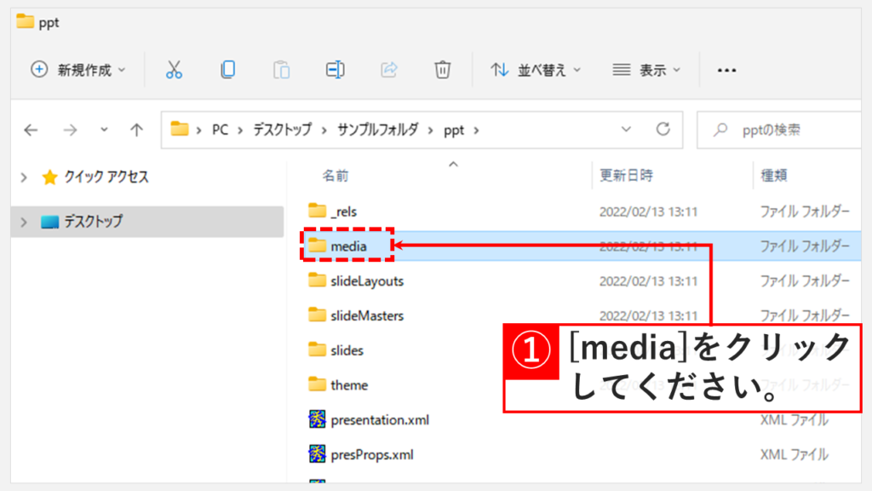This screenshot has height=491, width=872.
Task: Click the Back navigation arrow
Action: (32, 130)
